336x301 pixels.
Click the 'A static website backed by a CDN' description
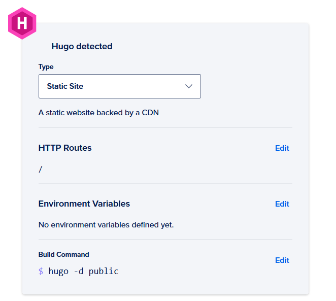(98, 113)
